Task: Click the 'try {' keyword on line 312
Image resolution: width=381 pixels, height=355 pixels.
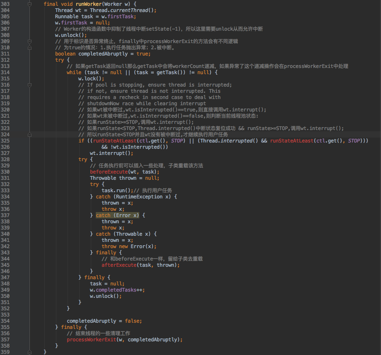Action: pyautogui.click(x=62, y=60)
